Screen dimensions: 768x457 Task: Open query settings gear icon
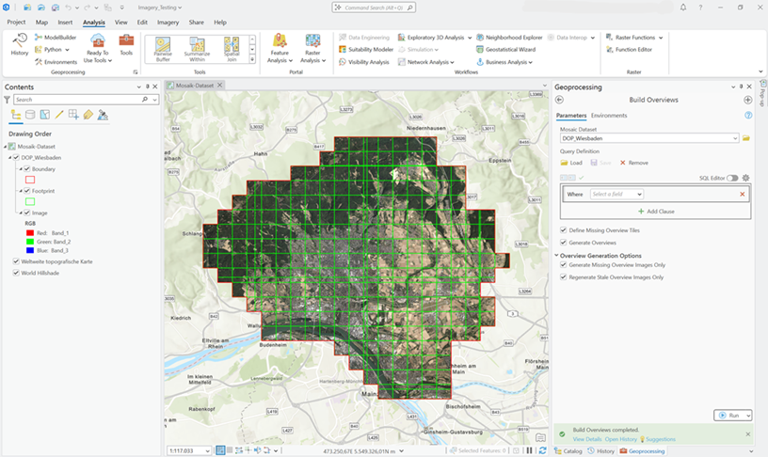click(745, 178)
